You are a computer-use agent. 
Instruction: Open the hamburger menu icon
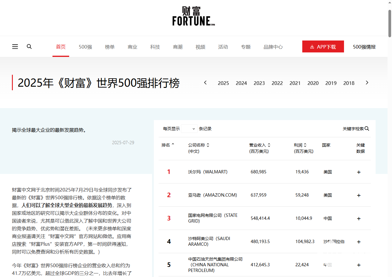(x=15, y=47)
